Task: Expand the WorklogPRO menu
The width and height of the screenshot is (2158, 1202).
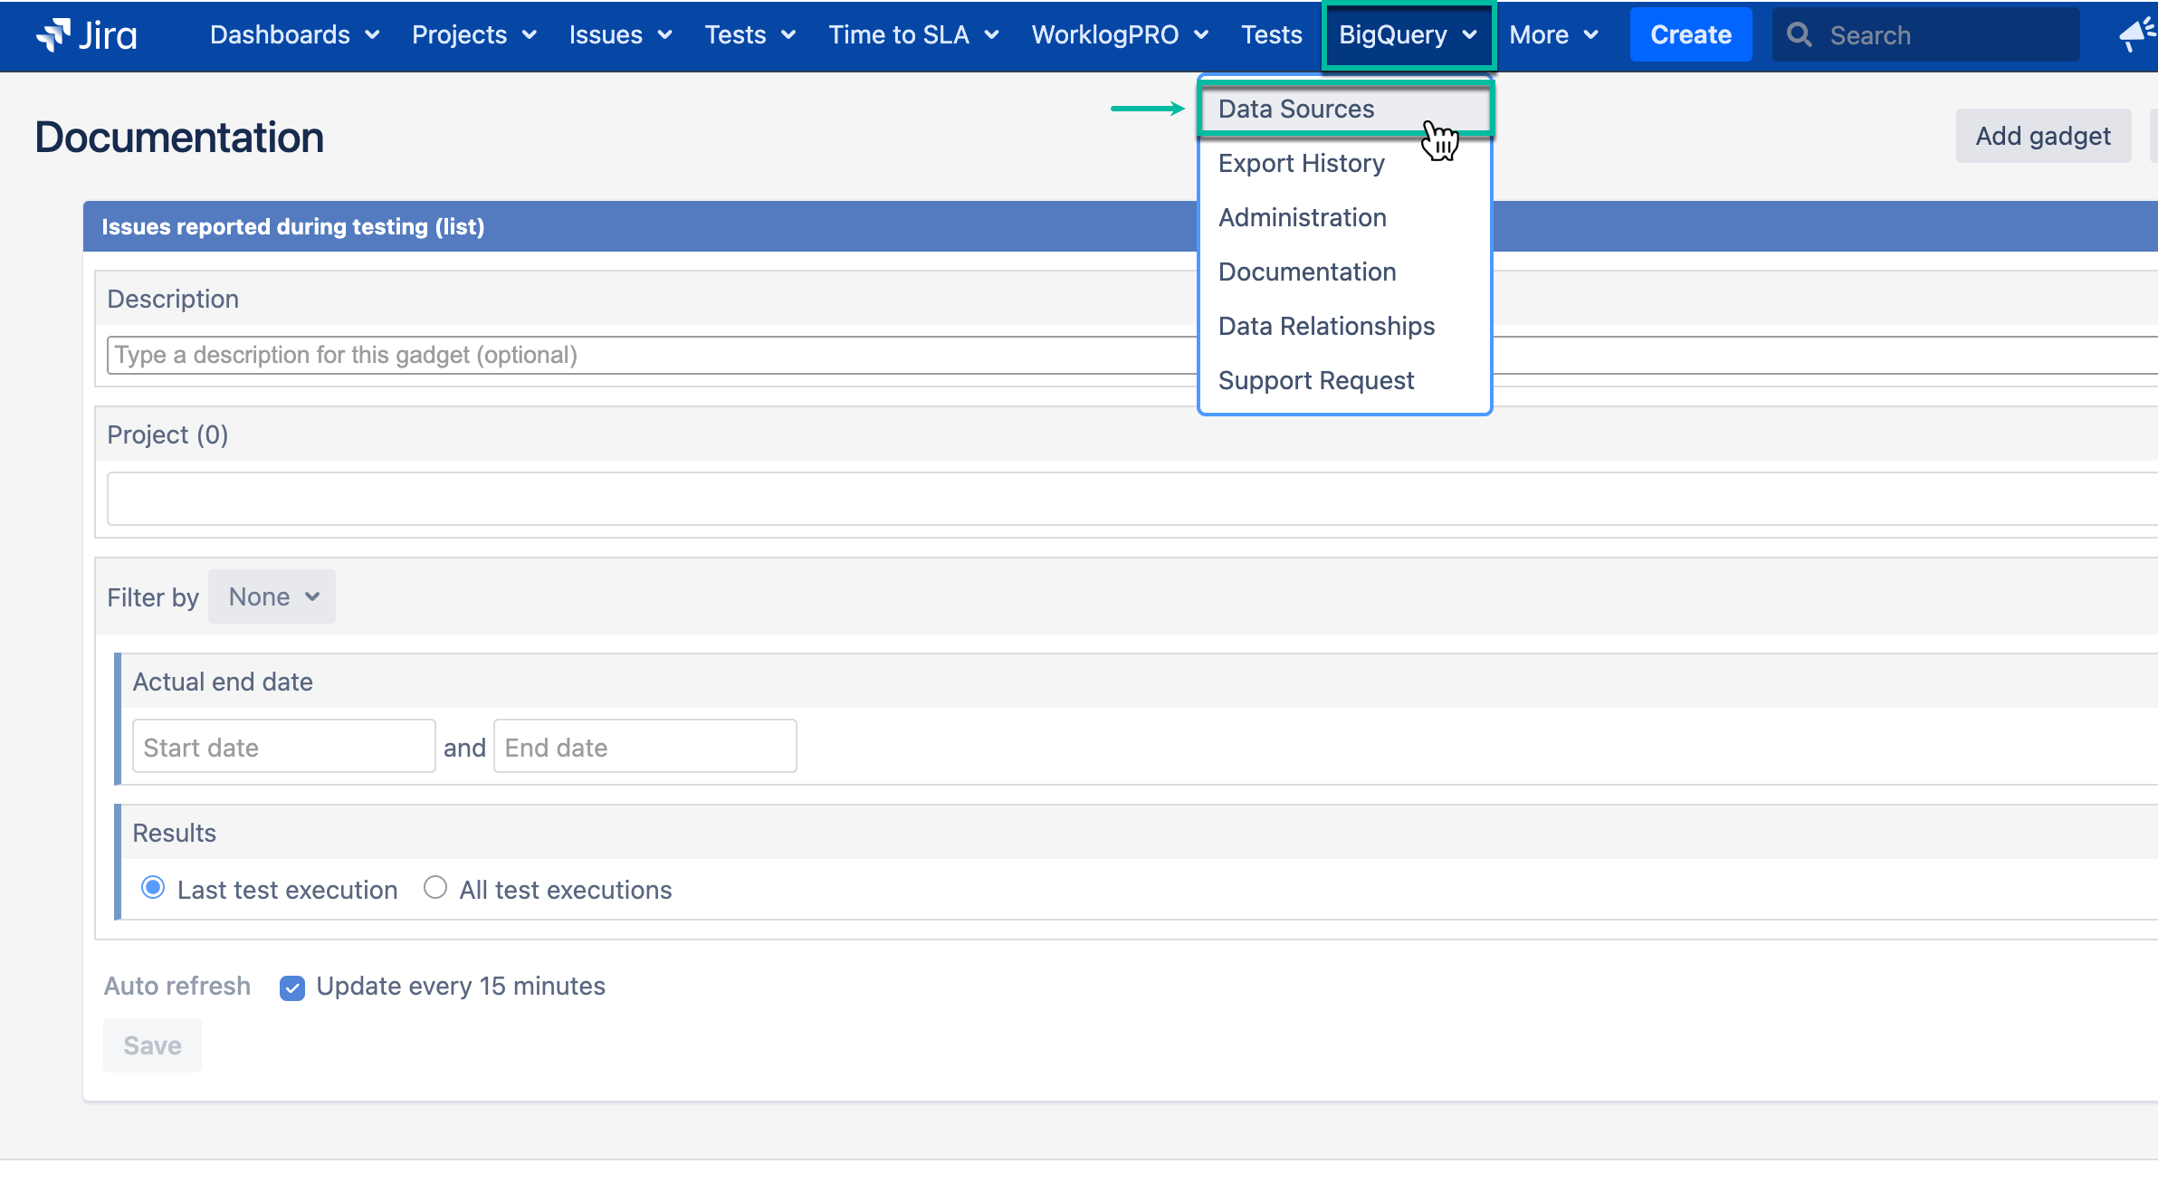Action: pyautogui.click(x=1120, y=34)
